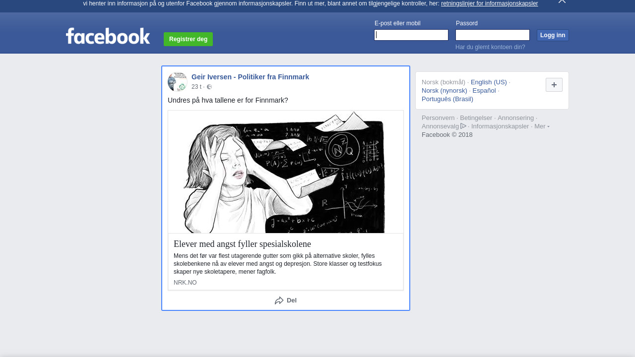
Task: Click the Facebook logo
Action: [108, 36]
